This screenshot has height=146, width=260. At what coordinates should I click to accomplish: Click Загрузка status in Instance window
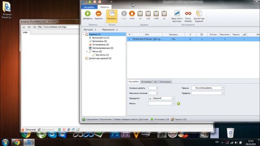tap(30, 130)
